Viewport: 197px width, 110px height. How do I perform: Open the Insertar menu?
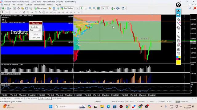pyautogui.click(x=20, y=5)
